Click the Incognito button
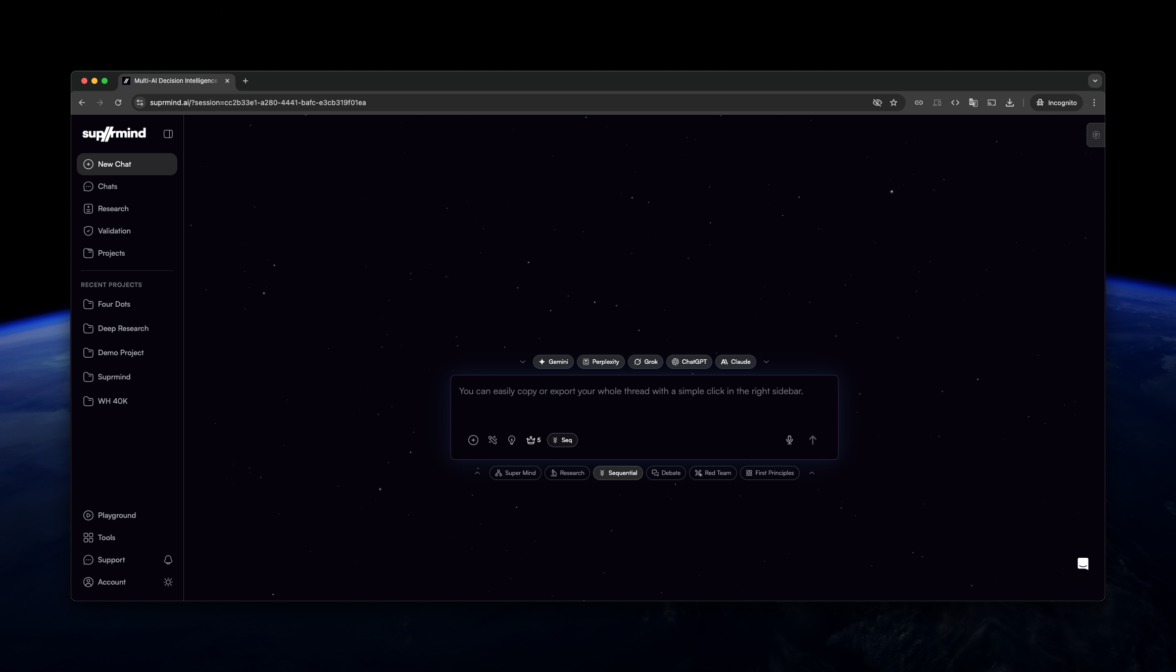This screenshot has width=1176, height=672. pyautogui.click(x=1056, y=103)
